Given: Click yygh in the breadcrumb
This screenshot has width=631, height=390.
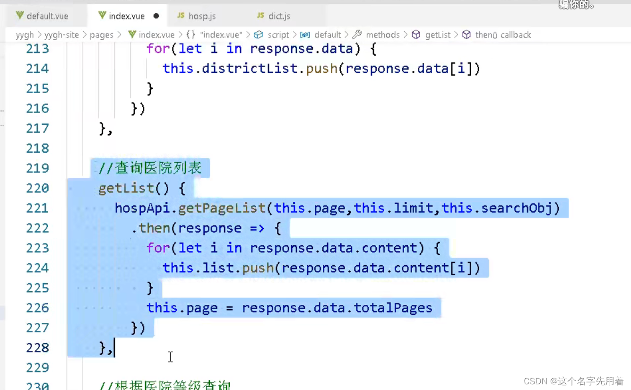Looking at the screenshot, I should [25, 35].
